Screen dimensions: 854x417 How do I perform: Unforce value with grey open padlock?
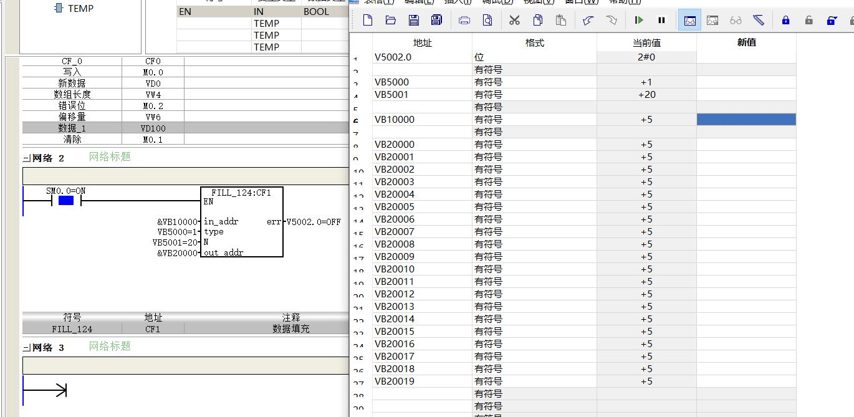pos(808,20)
